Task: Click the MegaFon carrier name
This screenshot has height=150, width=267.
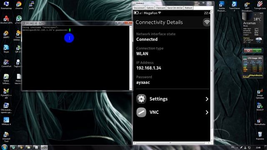Action: pos(150,13)
